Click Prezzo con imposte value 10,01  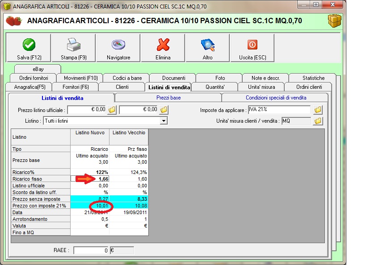tap(90, 206)
